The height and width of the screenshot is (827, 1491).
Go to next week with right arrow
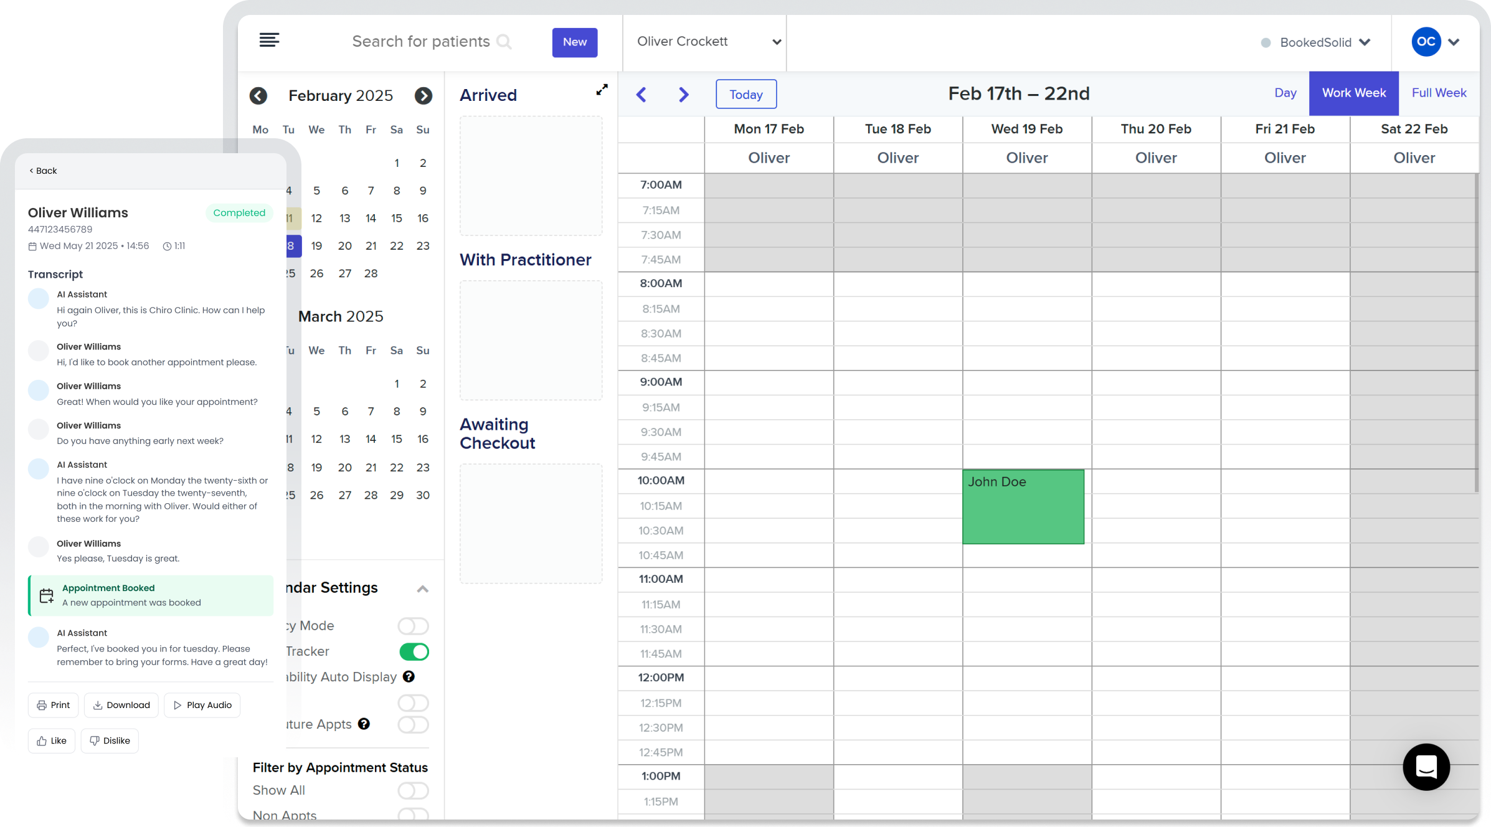(684, 95)
